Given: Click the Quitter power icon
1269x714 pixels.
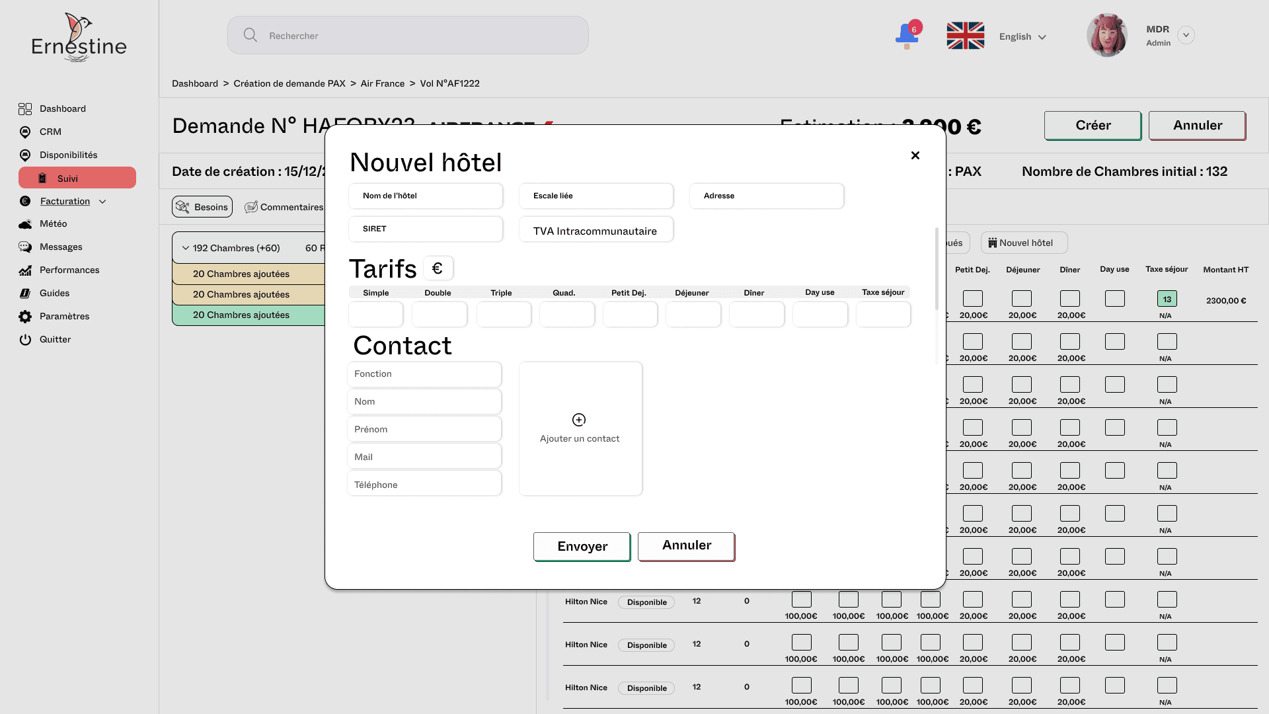Looking at the screenshot, I should point(25,340).
